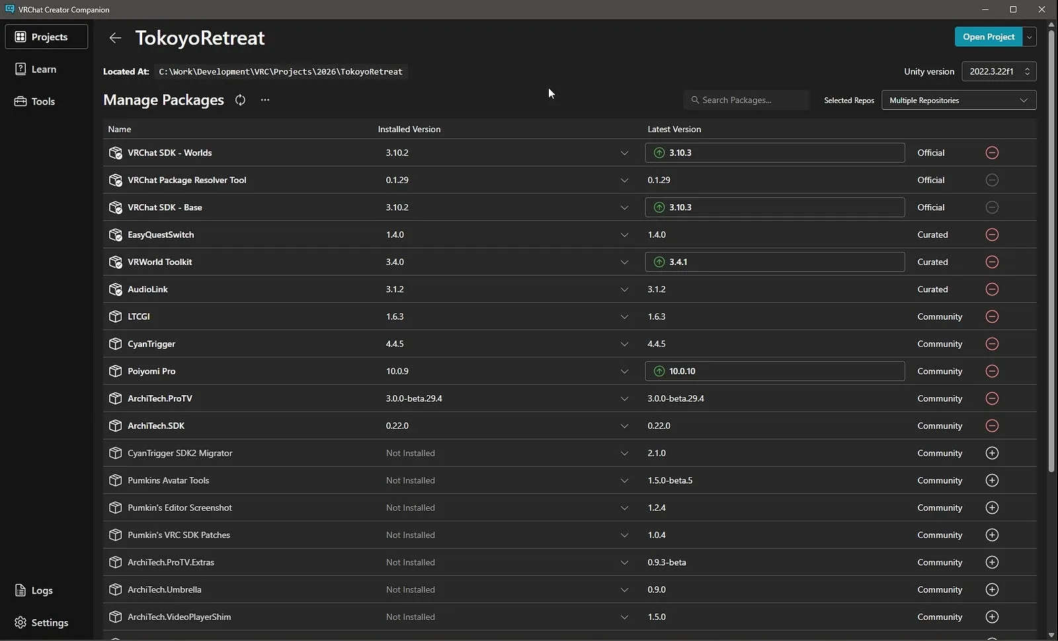Remove EasyQuestSwitch with minus icon
This screenshot has height=641, width=1058.
(992, 235)
